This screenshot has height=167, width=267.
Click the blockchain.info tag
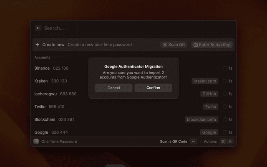[202, 119]
